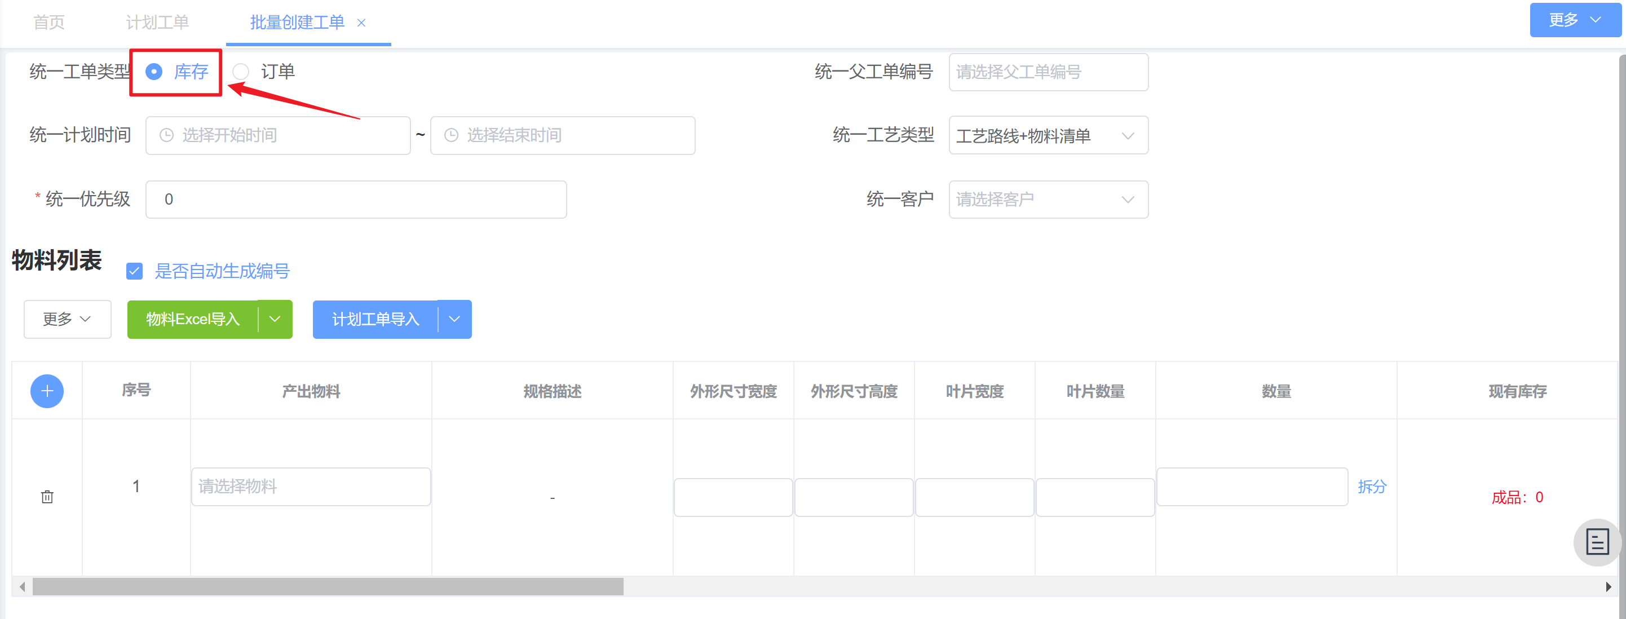Click the 统一父工单编号 input
This screenshot has height=619, width=1626.
point(1049,72)
